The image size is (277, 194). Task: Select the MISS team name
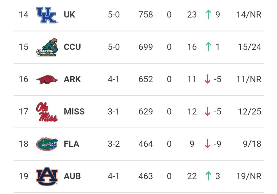pyautogui.click(x=74, y=112)
